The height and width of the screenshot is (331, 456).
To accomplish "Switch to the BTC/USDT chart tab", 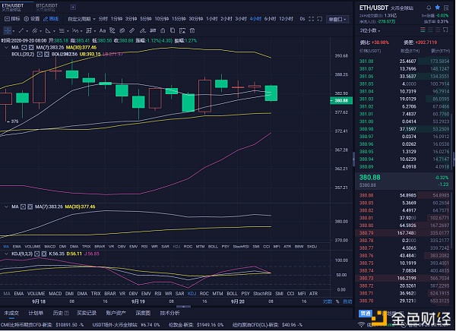I will (47, 5).
